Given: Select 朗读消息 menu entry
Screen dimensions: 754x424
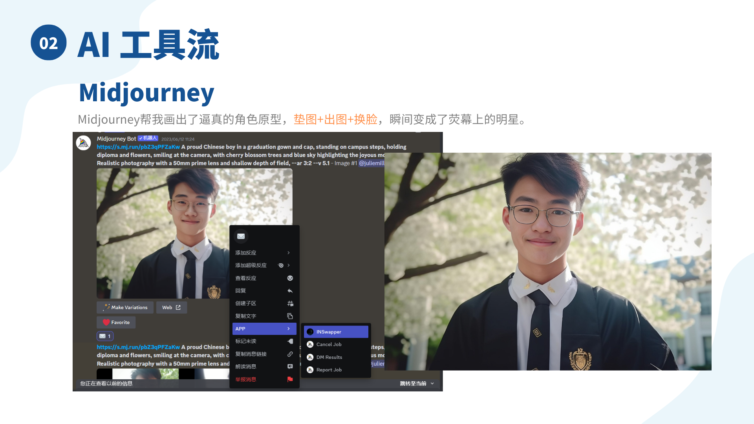Looking at the screenshot, I should pos(264,367).
